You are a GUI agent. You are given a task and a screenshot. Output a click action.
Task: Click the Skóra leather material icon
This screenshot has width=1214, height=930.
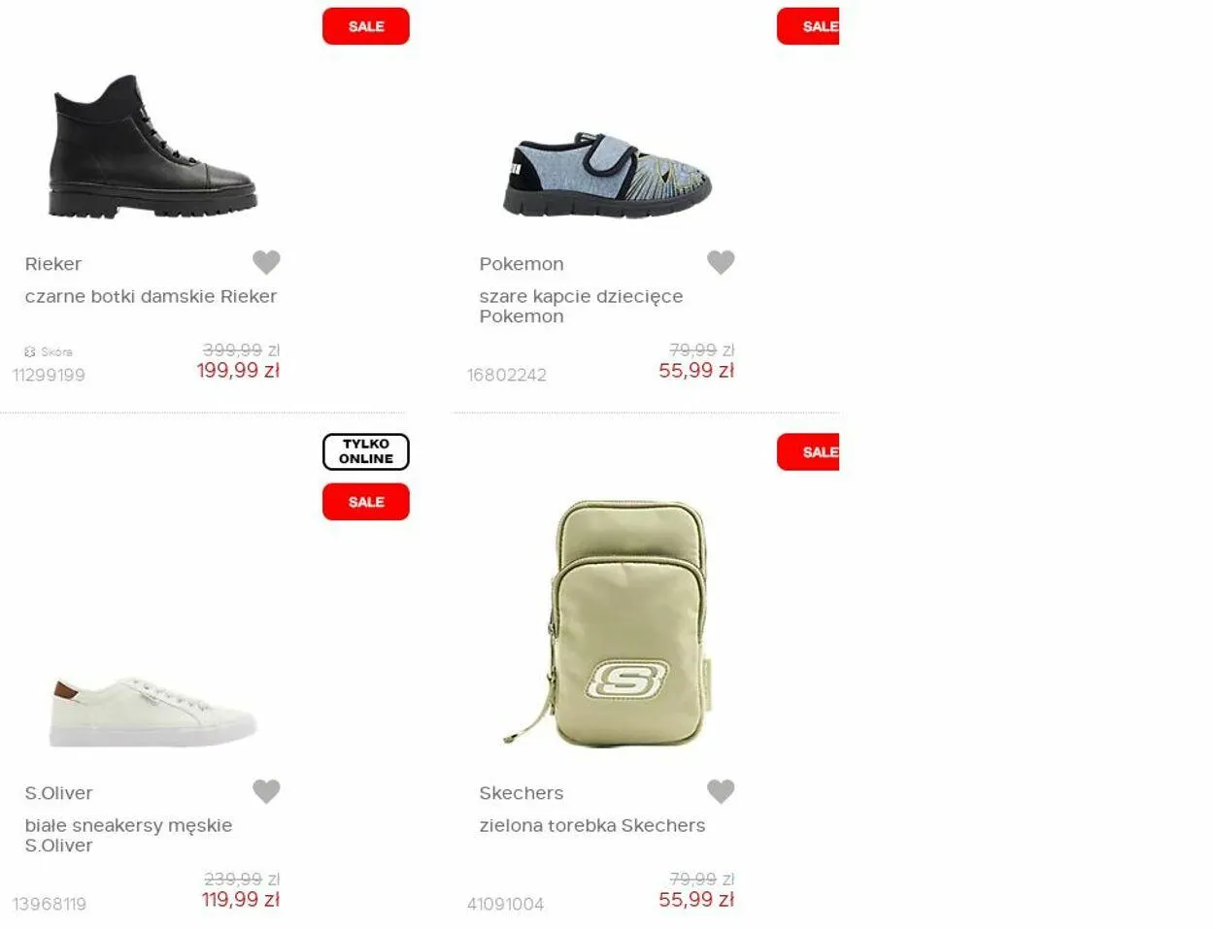pyautogui.click(x=30, y=351)
